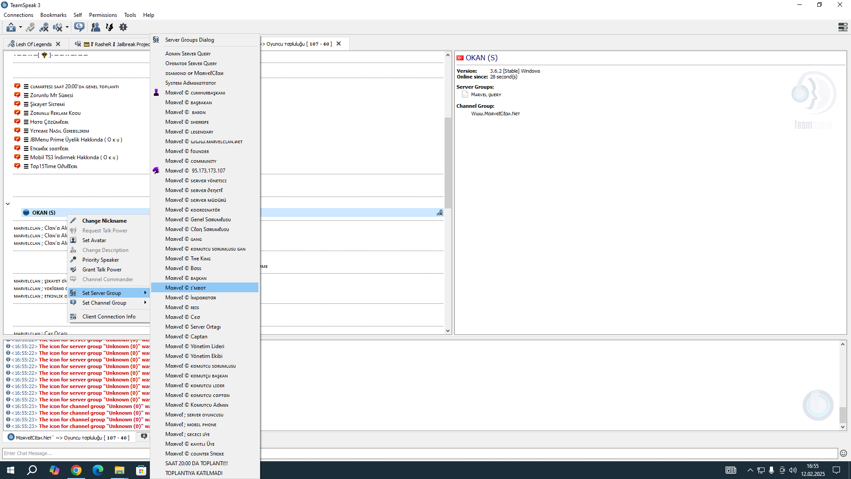This screenshot has width=851, height=479.
Task: Open the Self menu
Action: pyautogui.click(x=78, y=15)
